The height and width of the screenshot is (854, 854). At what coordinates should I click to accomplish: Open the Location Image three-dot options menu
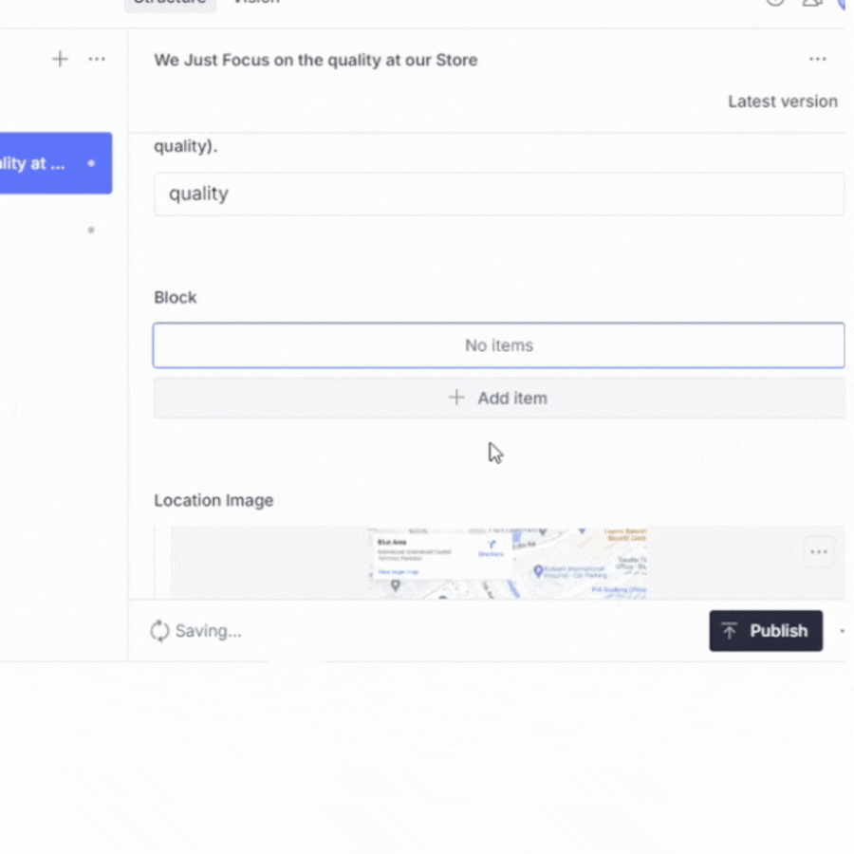(x=819, y=552)
